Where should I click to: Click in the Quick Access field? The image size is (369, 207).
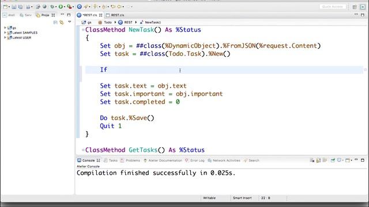[x=333, y=6]
